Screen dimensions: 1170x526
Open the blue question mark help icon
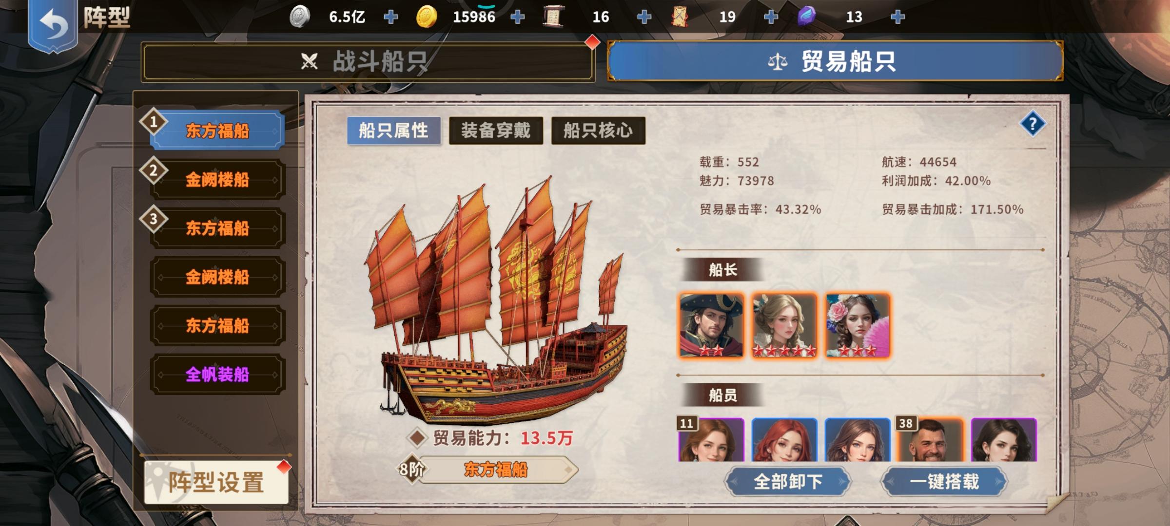1032,125
